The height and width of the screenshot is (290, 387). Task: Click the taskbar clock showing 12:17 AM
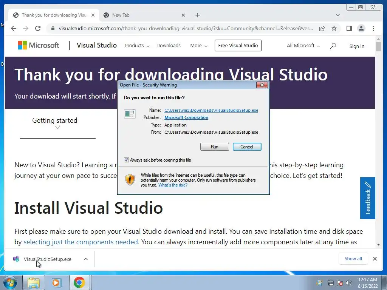(368, 283)
